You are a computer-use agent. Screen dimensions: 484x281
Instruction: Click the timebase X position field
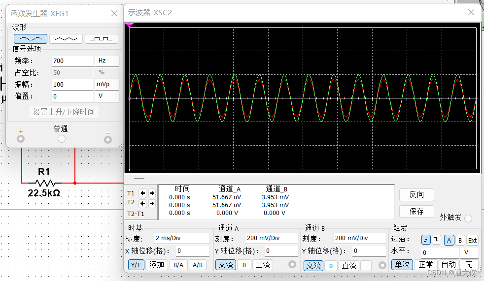[x=193, y=251]
